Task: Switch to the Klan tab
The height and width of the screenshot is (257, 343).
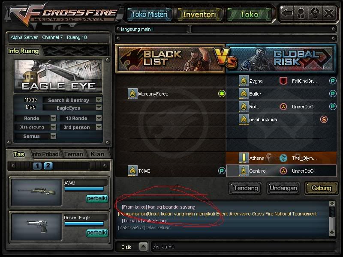Action: 98,154
